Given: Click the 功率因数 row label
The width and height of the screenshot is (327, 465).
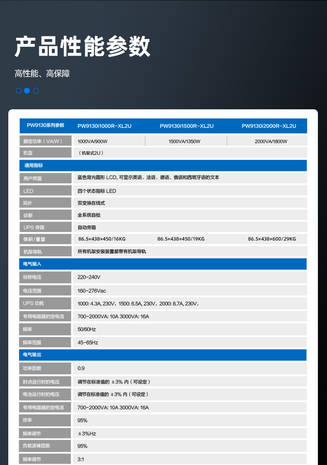Looking at the screenshot, I should [45, 368].
